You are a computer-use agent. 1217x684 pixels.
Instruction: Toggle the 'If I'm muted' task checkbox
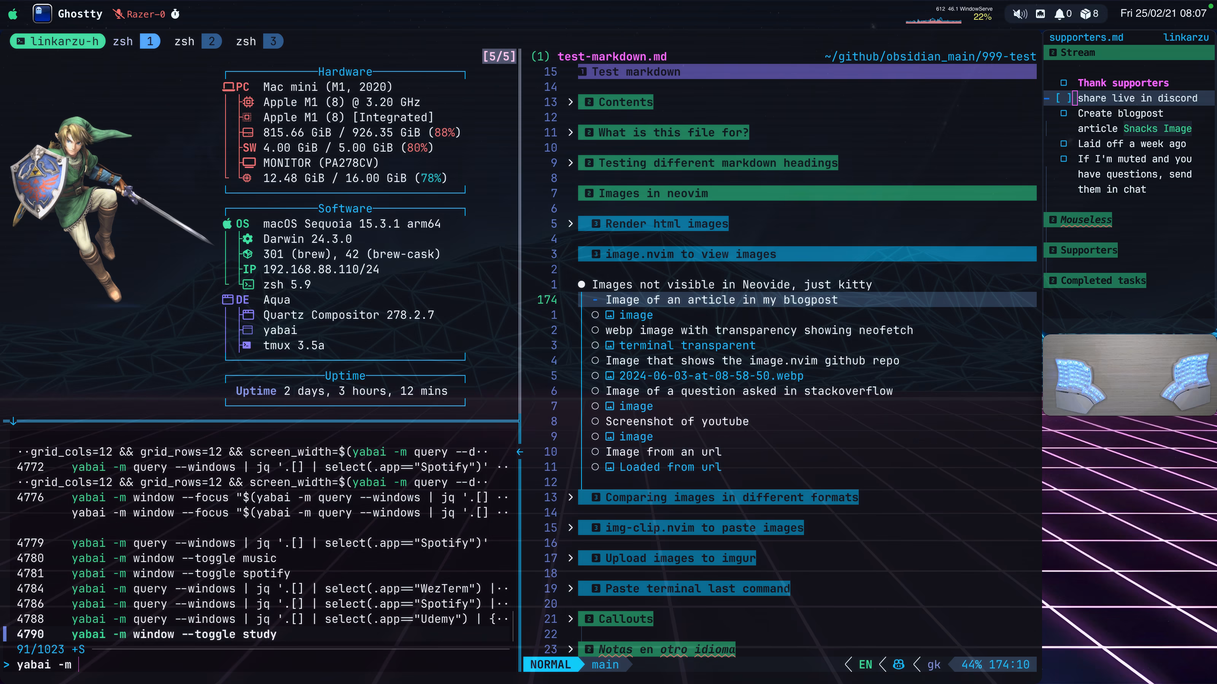pos(1063,159)
